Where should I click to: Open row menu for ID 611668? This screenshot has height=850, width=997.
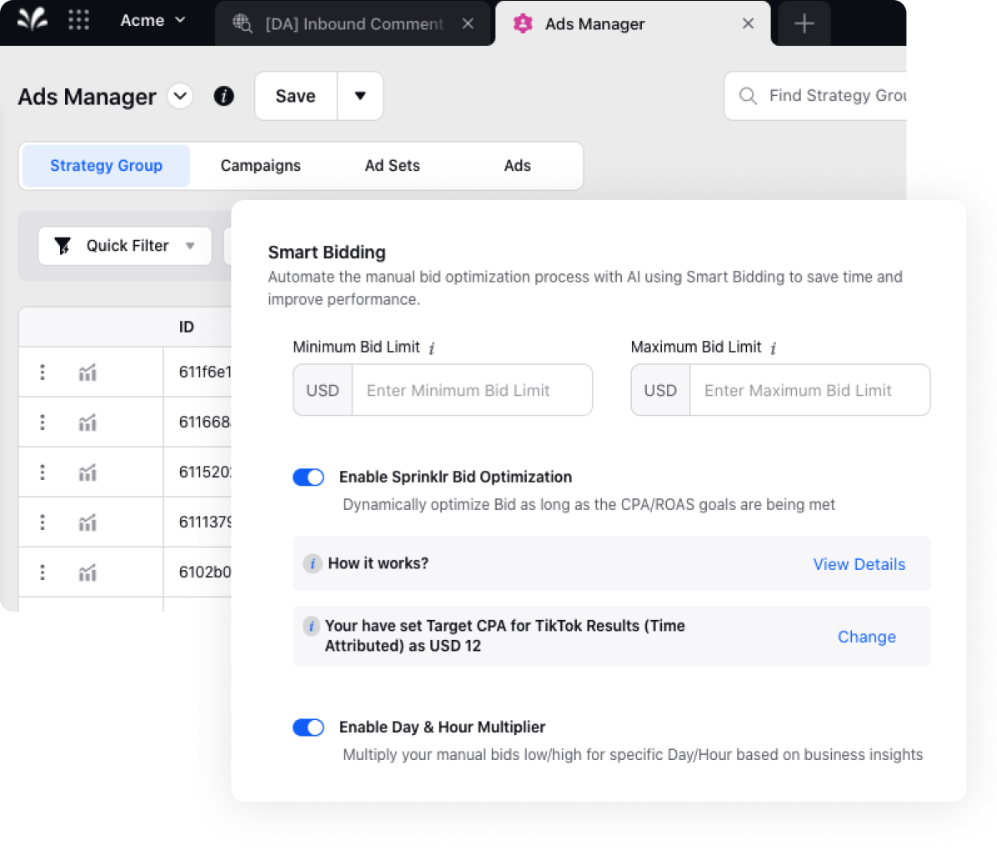click(x=43, y=422)
